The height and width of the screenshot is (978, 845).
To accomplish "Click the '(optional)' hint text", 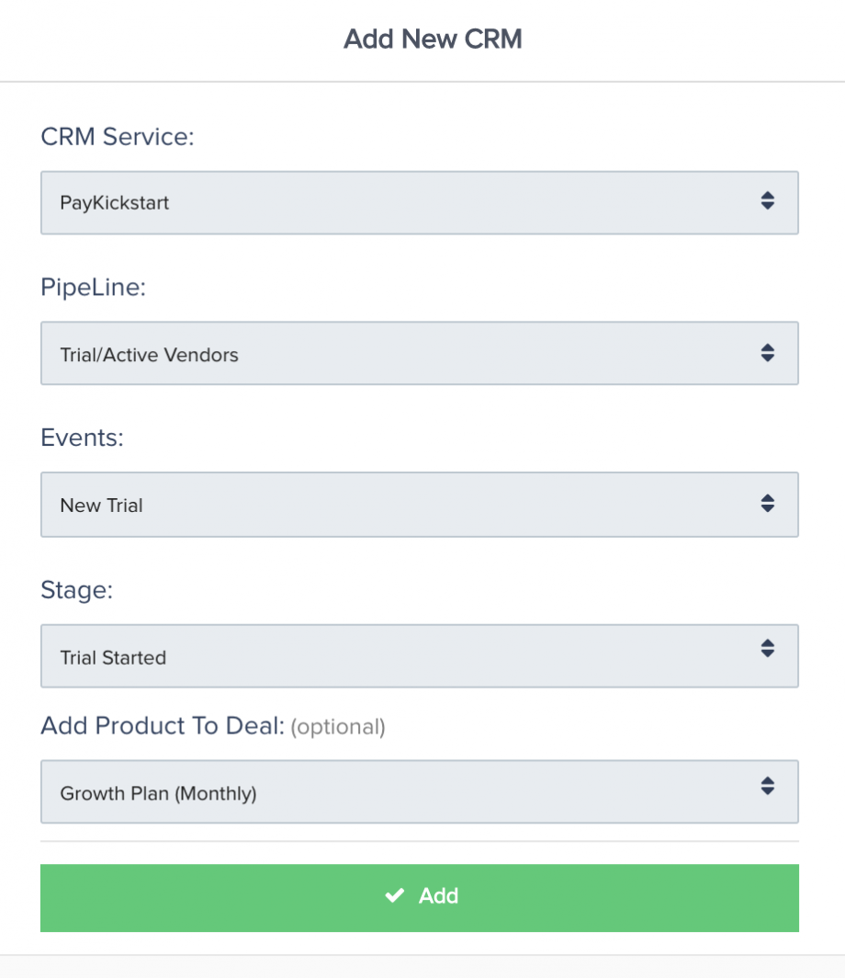I will (338, 727).
